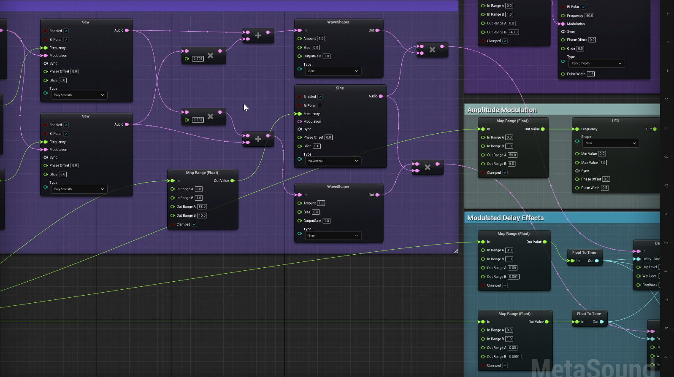Click the LFO Max Value input field
Screen dimensions: 674x377
[603, 163]
